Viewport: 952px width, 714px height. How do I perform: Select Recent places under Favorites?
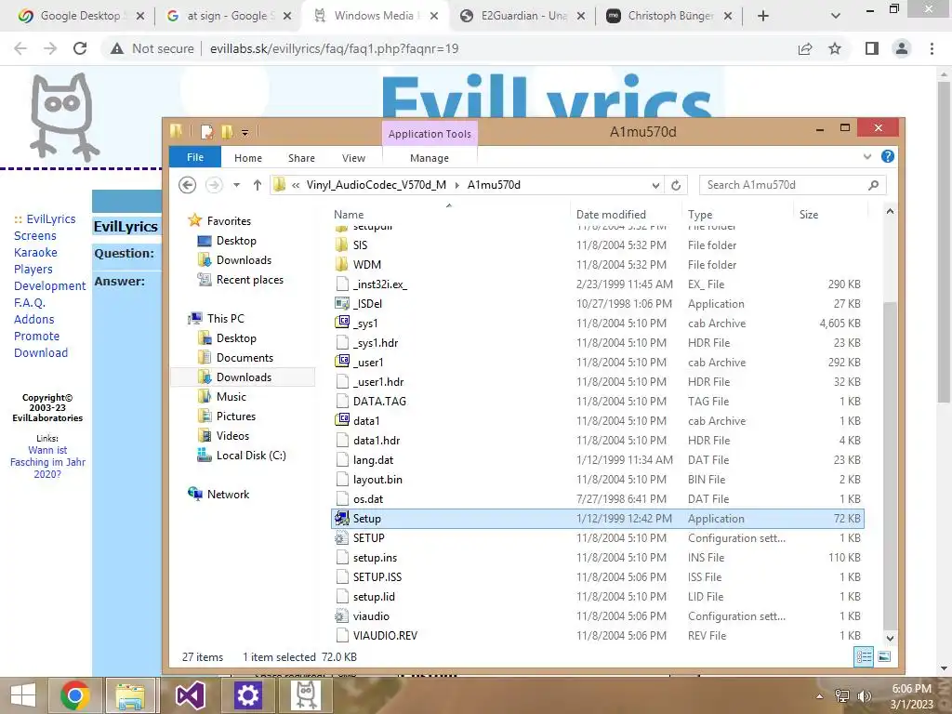pos(249,280)
